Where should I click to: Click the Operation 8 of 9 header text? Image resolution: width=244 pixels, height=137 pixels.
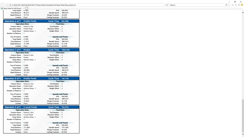coord(13,78)
